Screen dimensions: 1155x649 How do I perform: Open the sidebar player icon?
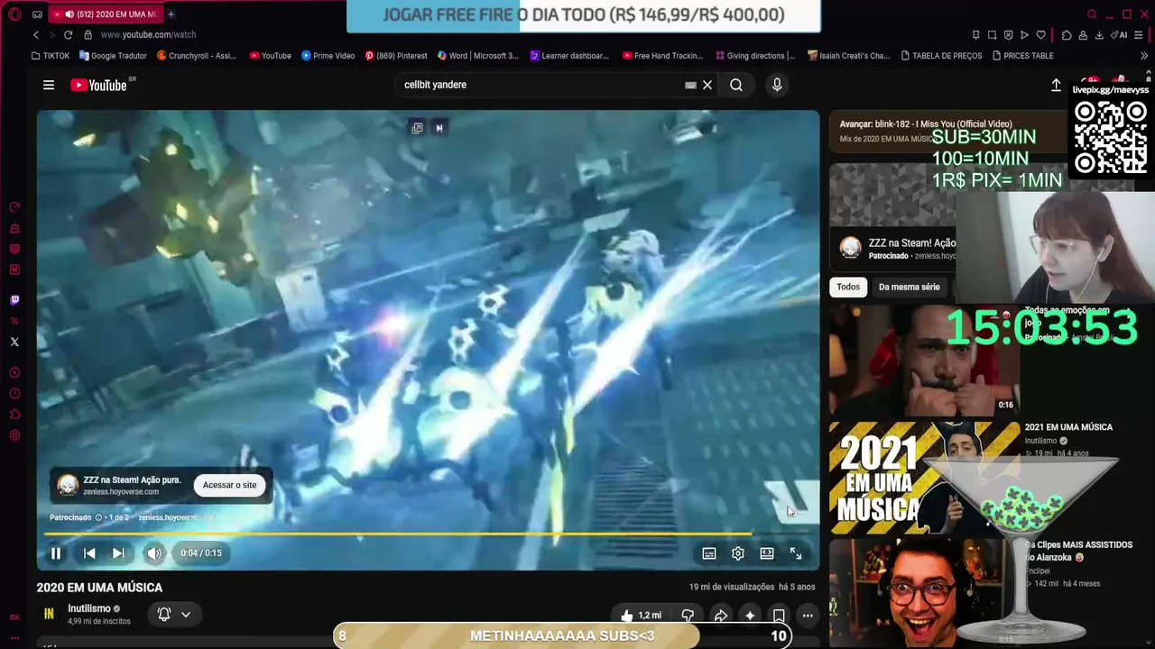point(14,373)
